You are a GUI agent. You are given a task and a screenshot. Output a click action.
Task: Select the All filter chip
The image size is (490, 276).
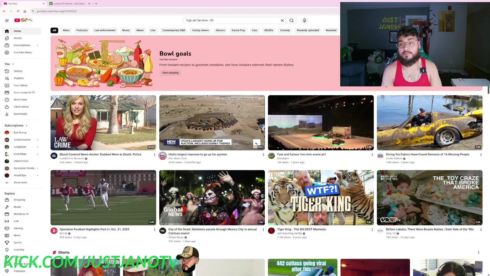click(54, 30)
